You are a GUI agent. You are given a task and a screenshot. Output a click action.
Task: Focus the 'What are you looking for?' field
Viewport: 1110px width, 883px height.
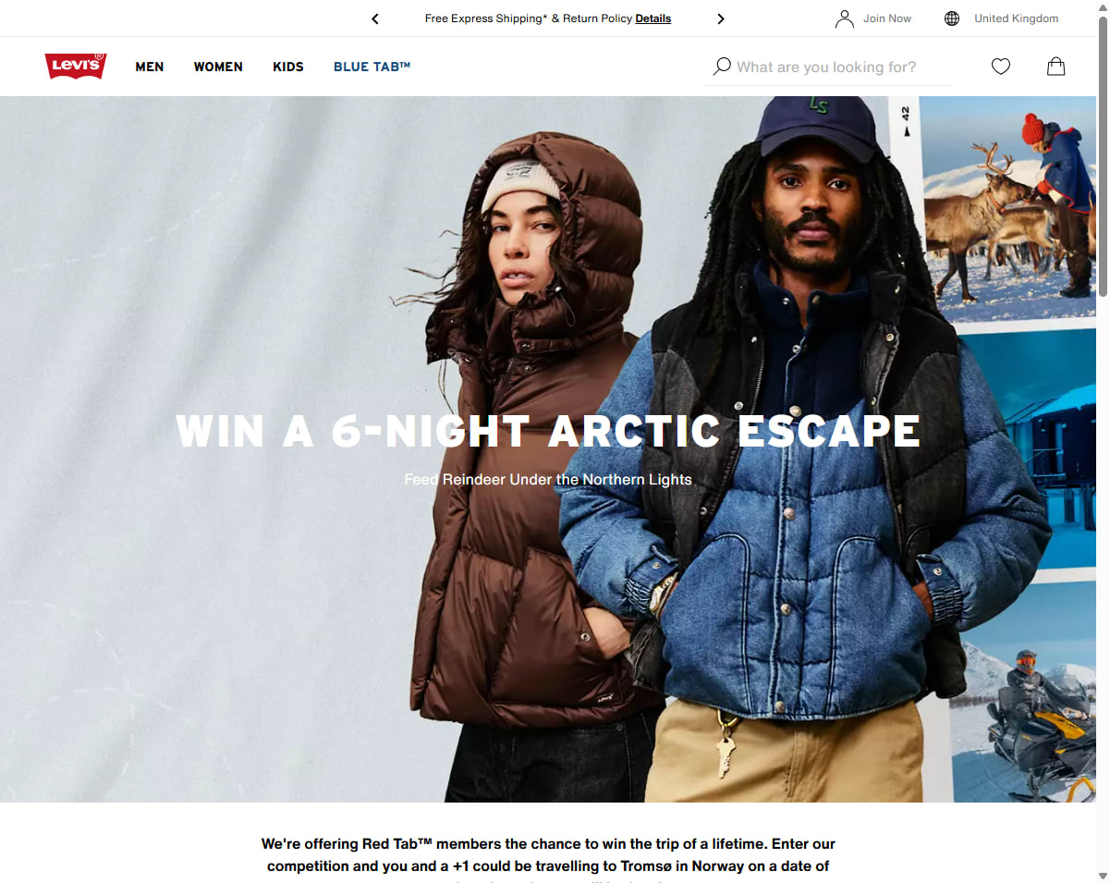pyautogui.click(x=841, y=67)
